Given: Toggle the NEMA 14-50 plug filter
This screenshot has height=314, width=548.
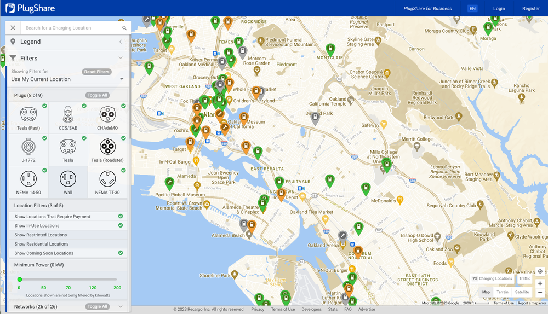Looking at the screenshot, I should pos(28,182).
